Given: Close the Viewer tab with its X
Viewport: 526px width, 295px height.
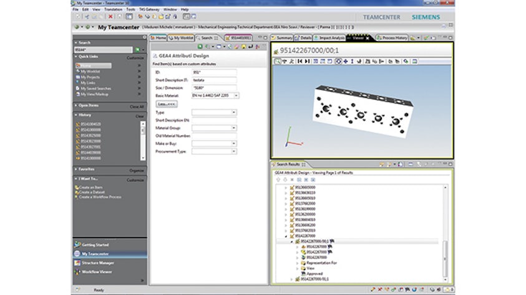Looking at the screenshot, I should 368,38.
